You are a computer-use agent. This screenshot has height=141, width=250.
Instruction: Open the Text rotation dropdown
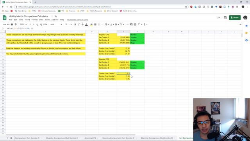[122, 24]
